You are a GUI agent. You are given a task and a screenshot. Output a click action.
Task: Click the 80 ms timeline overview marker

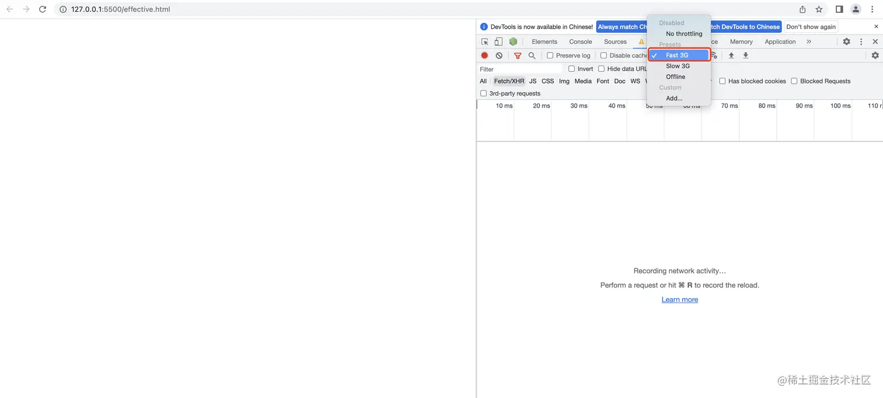767,106
